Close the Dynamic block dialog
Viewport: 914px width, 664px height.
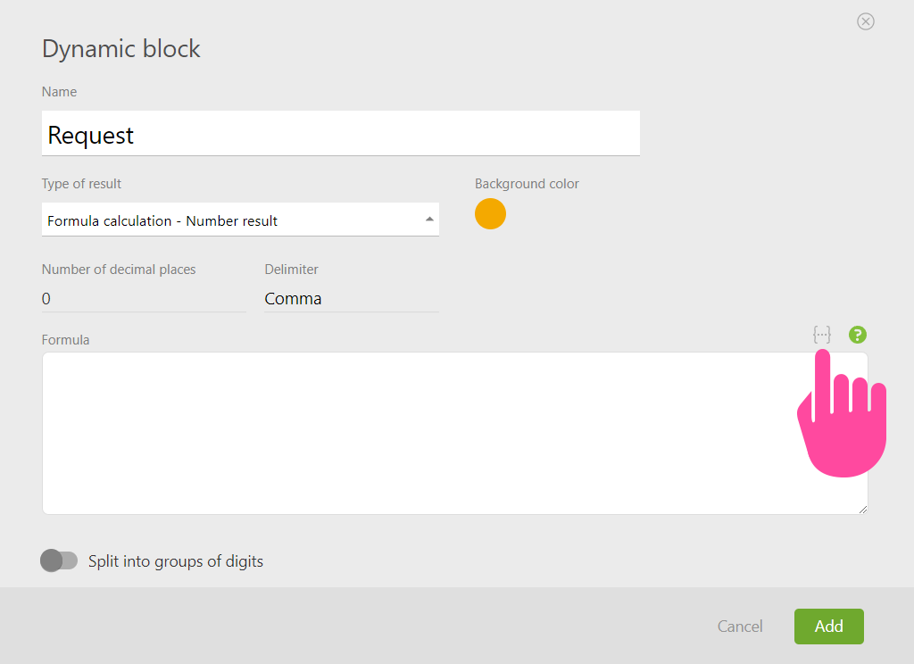coord(866,21)
